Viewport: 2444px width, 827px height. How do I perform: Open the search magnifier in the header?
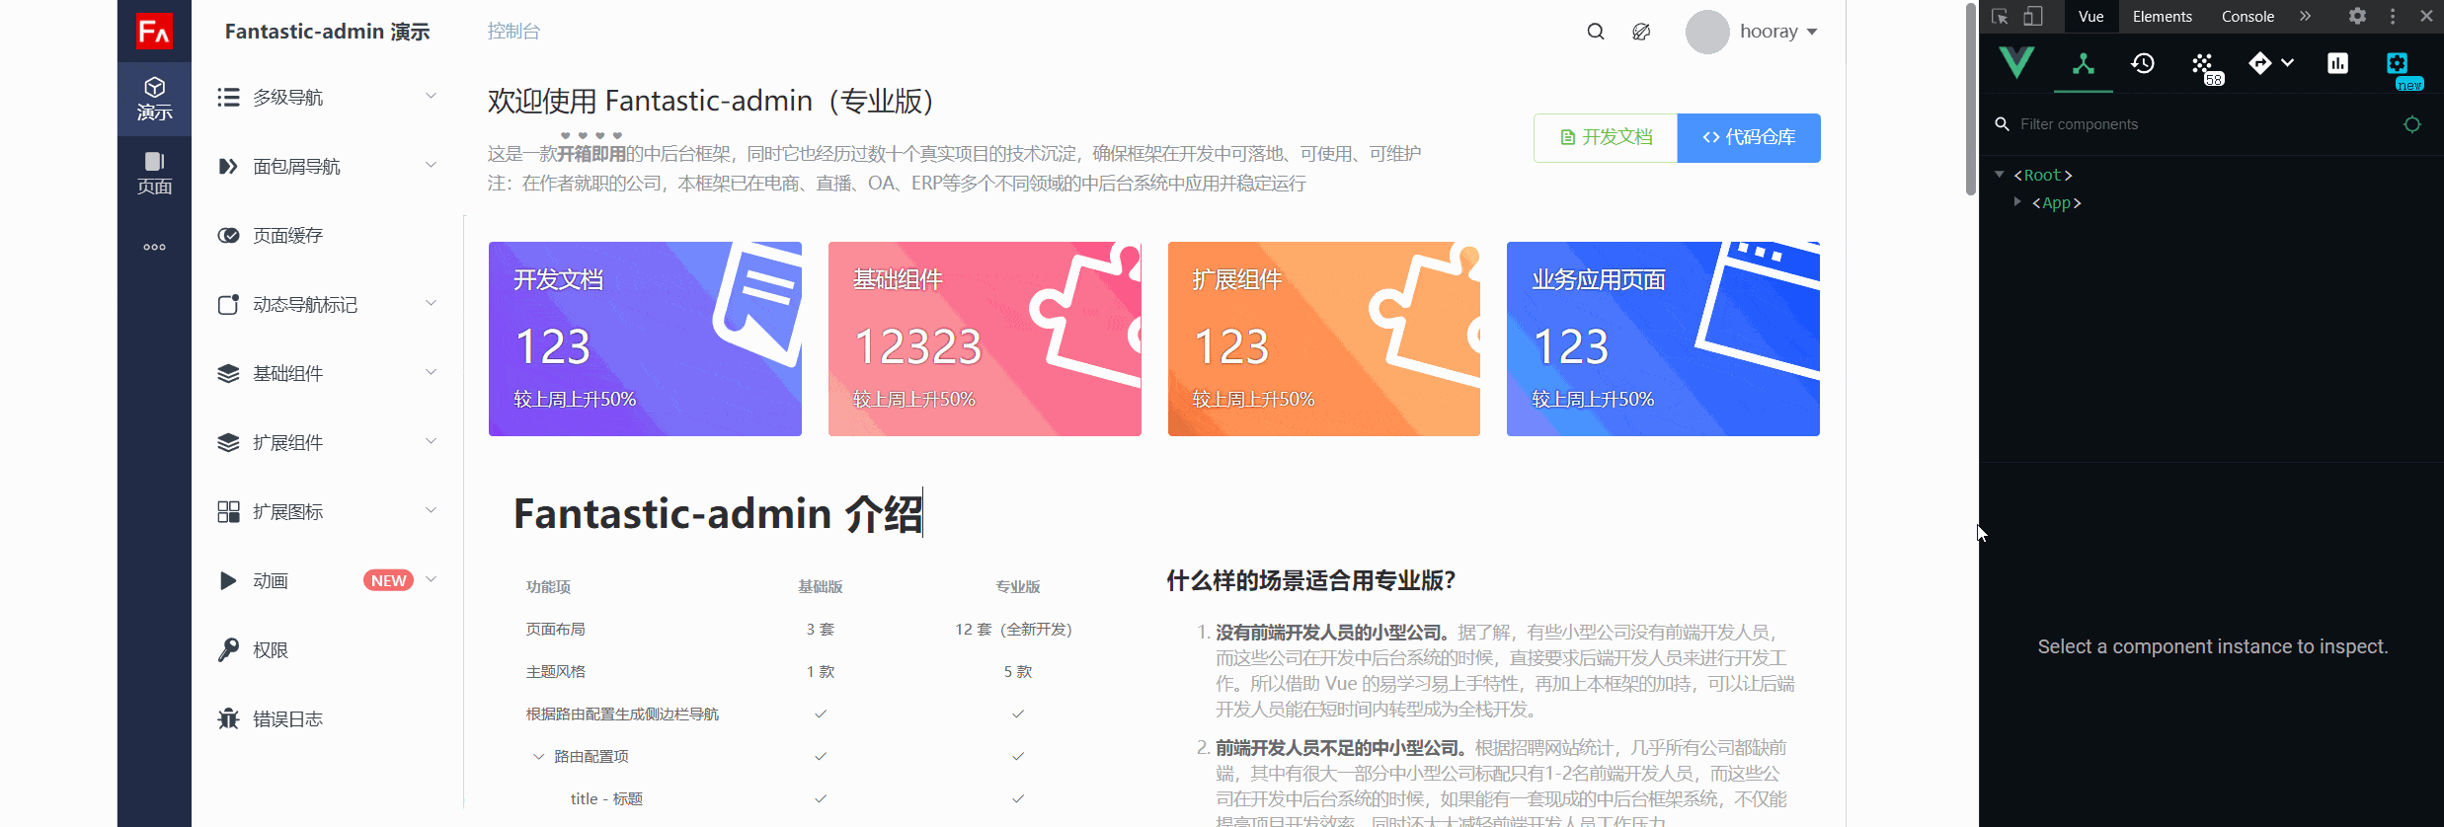(x=1596, y=32)
